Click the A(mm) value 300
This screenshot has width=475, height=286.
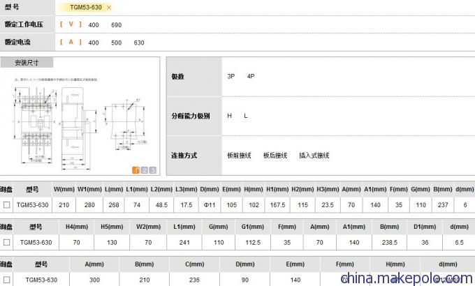point(94,280)
